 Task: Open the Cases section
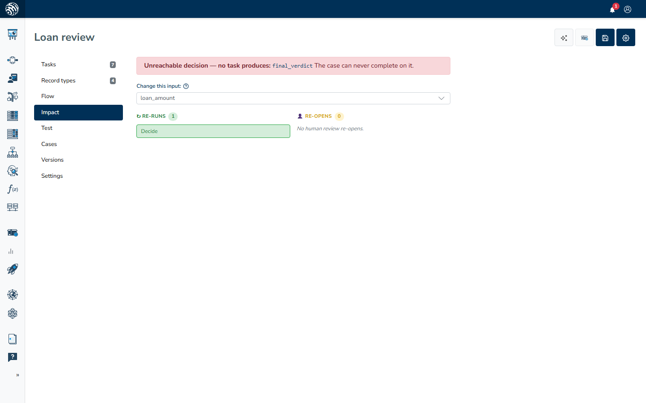pyautogui.click(x=79, y=144)
